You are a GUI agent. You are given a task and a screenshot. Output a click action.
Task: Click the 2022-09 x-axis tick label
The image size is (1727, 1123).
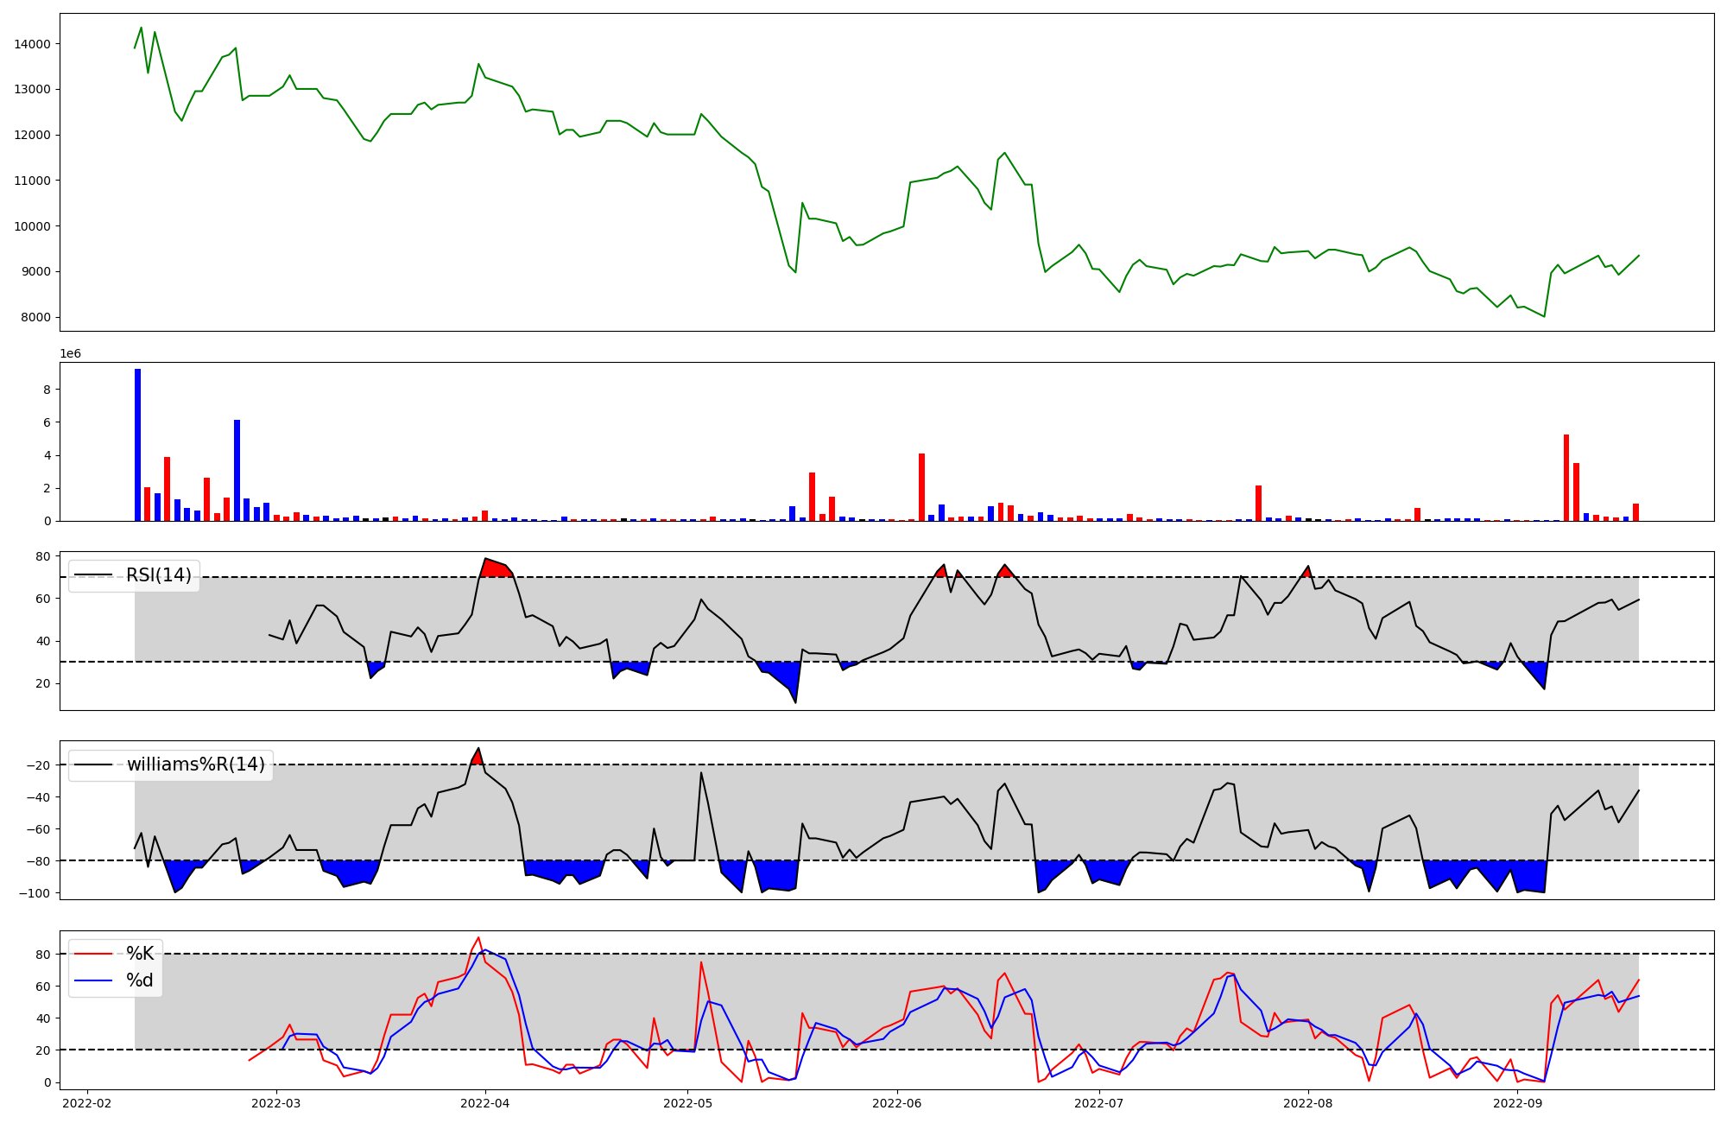1517,1103
